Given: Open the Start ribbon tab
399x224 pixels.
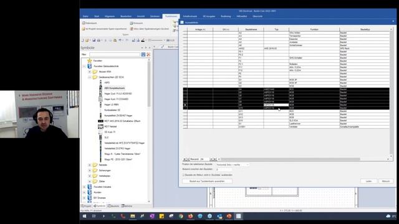Looking at the screenshot, I should click(97, 16).
